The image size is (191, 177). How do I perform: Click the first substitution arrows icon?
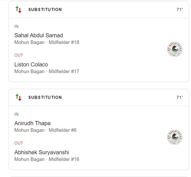coord(18,10)
